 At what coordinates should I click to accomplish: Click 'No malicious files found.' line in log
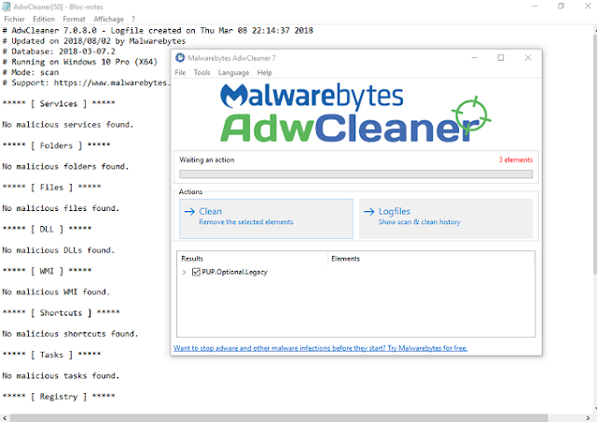point(61,208)
